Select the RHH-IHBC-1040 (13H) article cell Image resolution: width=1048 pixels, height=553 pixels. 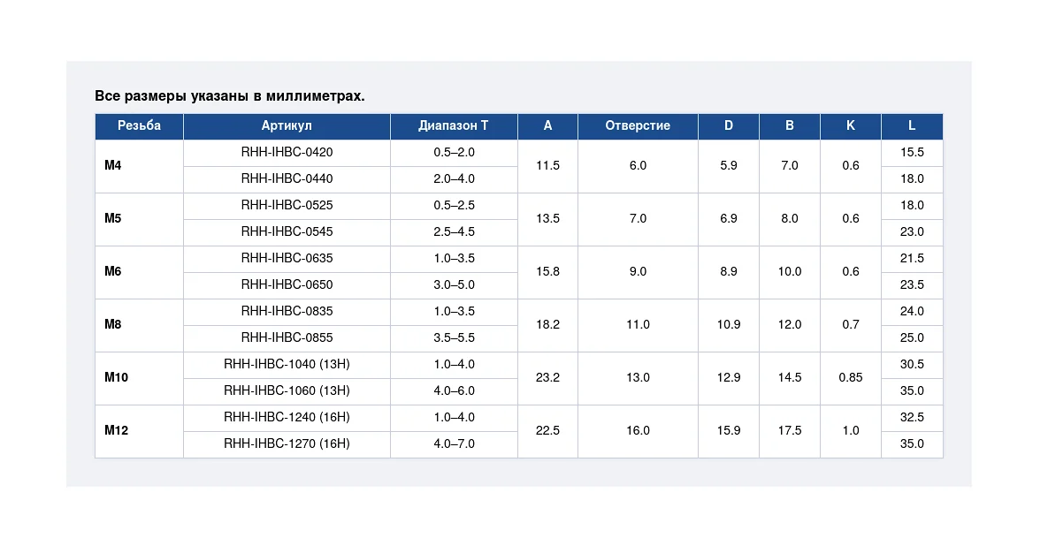click(x=287, y=364)
